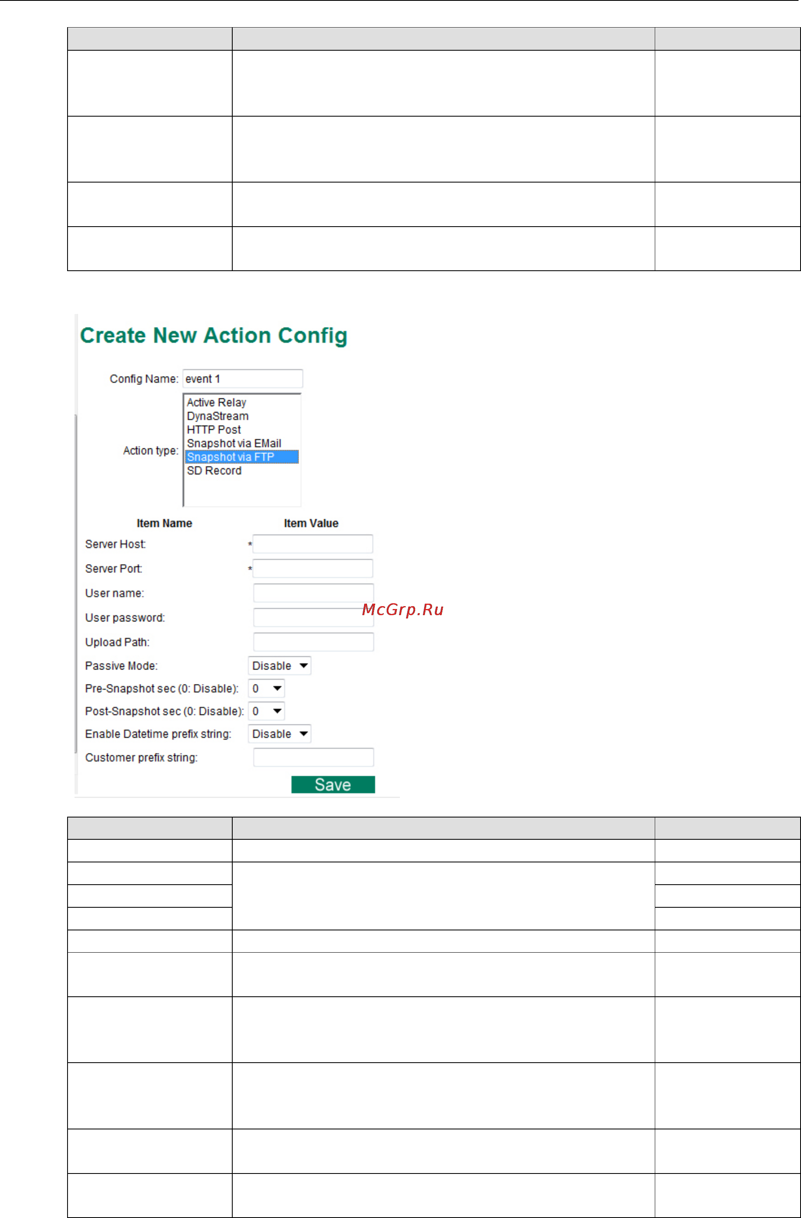Click the Save button

pyautogui.click(x=333, y=785)
